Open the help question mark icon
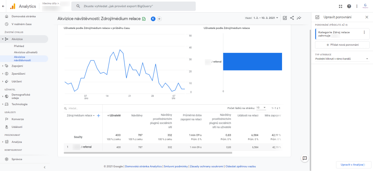Image resolution: width=373 pixels, height=171 pixels. [x=349, y=6]
